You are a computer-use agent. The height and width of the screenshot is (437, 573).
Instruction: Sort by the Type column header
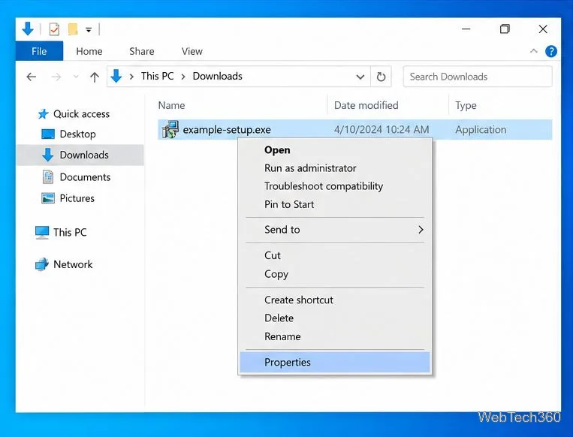[466, 106]
